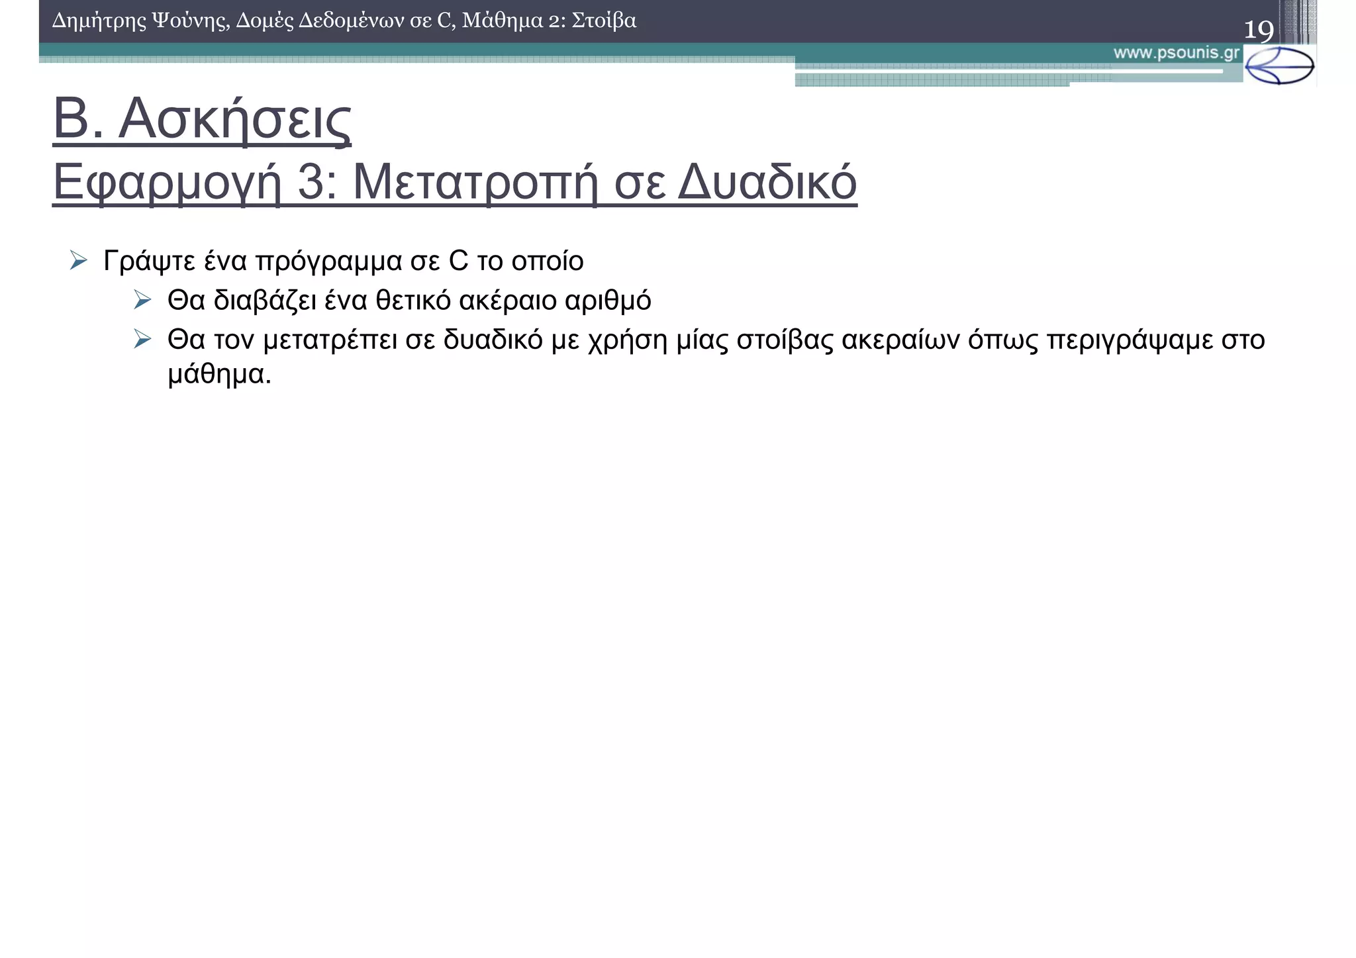Click line 'Θα τον μετατρέπει σε δυαδικό'
This screenshot has width=1356, height=958.
(356, 340)
